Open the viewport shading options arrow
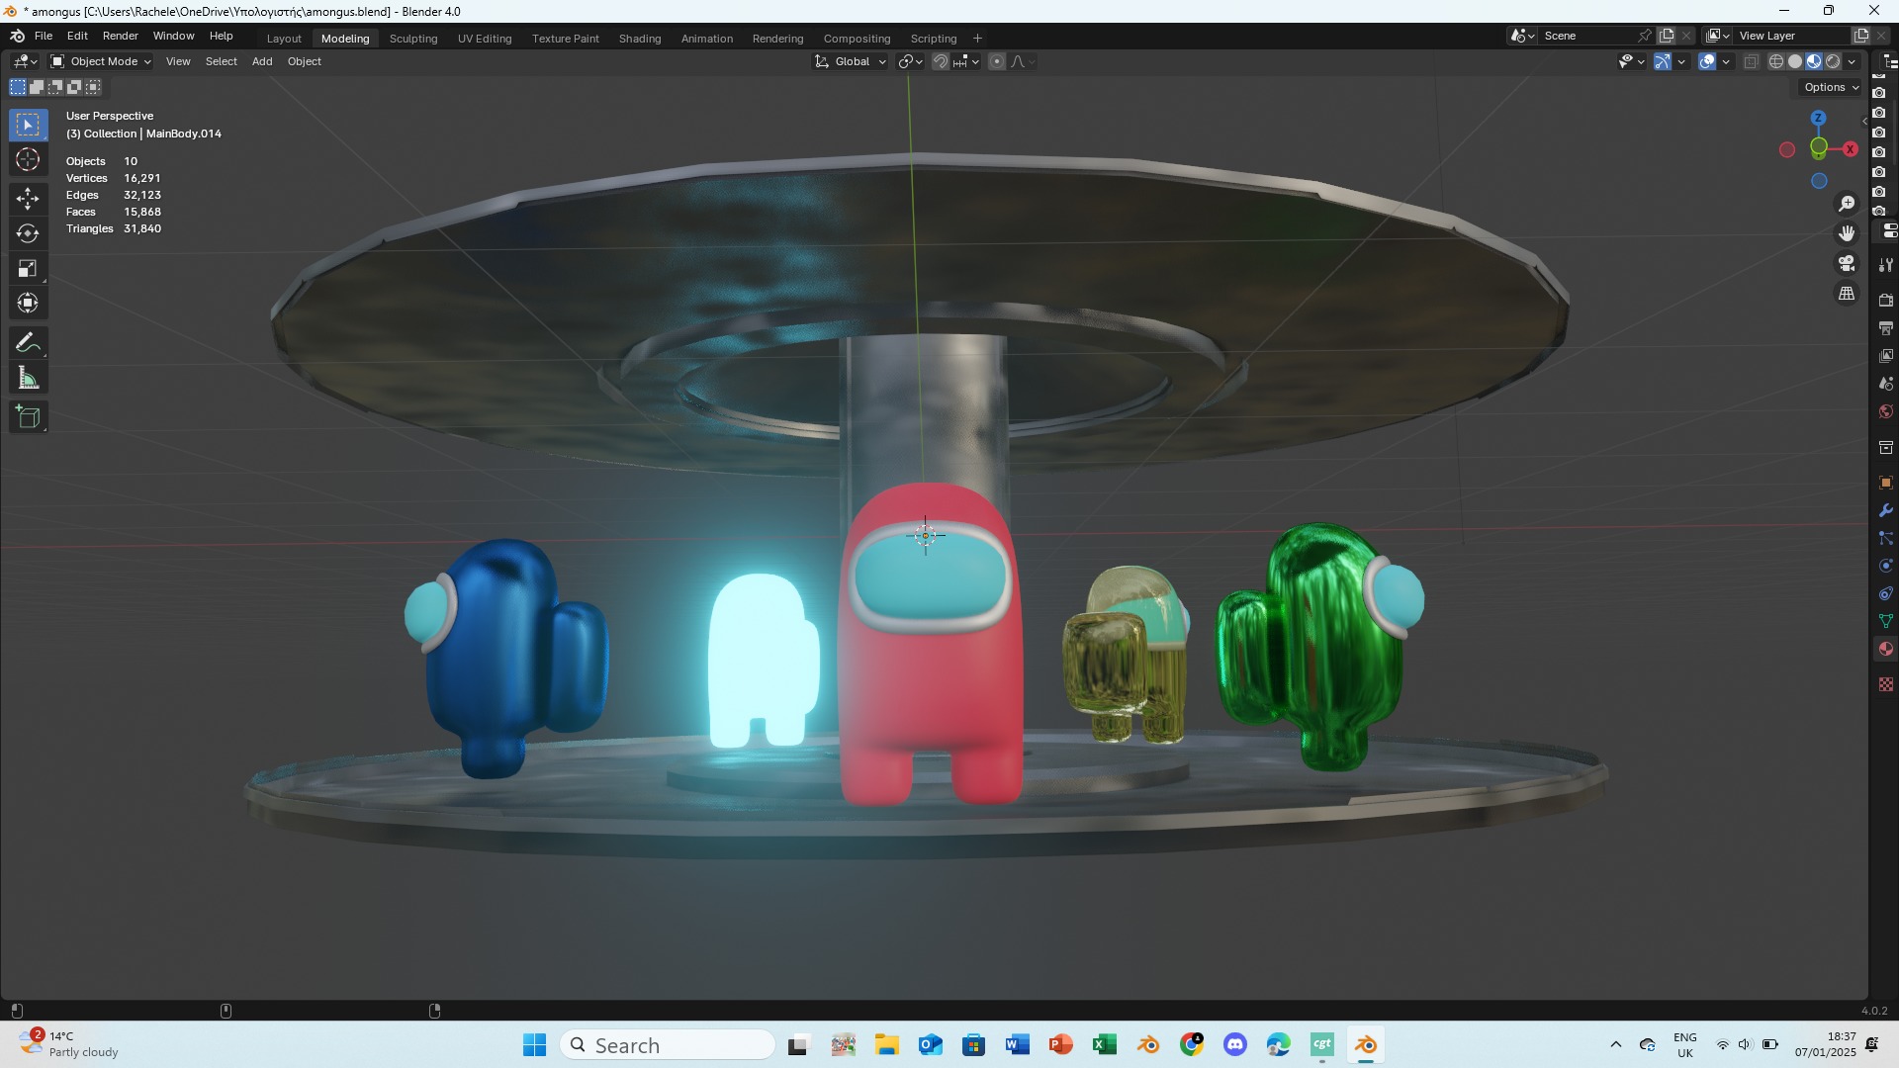This screenshot has height=1068, width=1899. pos(1852,61)
